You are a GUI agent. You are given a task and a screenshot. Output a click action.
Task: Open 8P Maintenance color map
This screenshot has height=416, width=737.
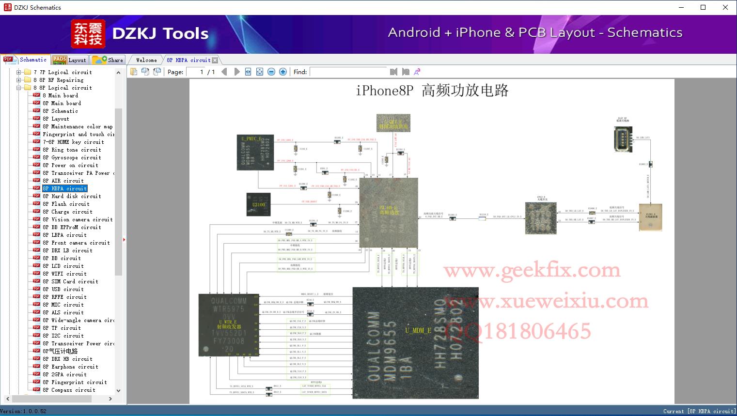78,126
